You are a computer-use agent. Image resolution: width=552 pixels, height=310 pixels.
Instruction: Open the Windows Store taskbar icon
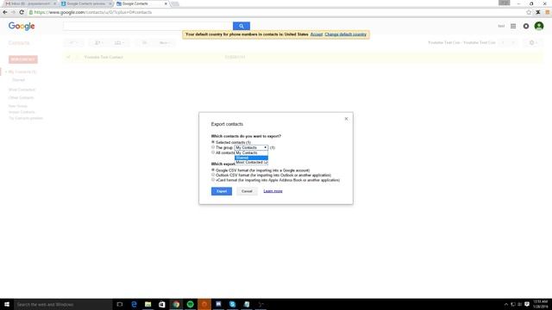click(x=162, y=304)
